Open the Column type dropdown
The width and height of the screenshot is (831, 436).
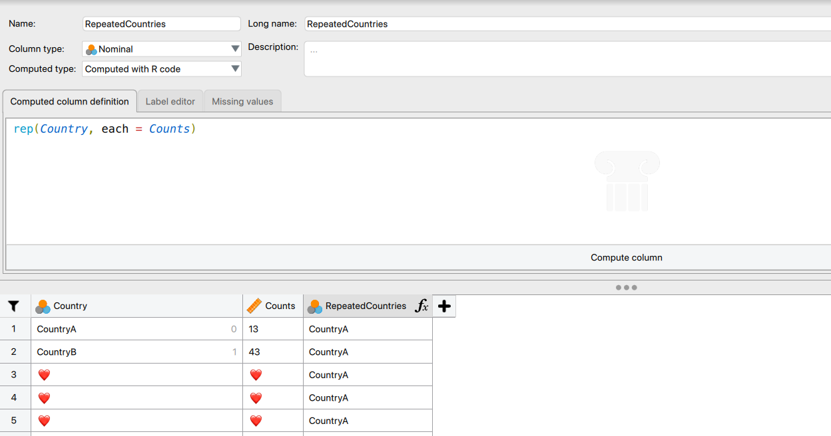[162, 49]
